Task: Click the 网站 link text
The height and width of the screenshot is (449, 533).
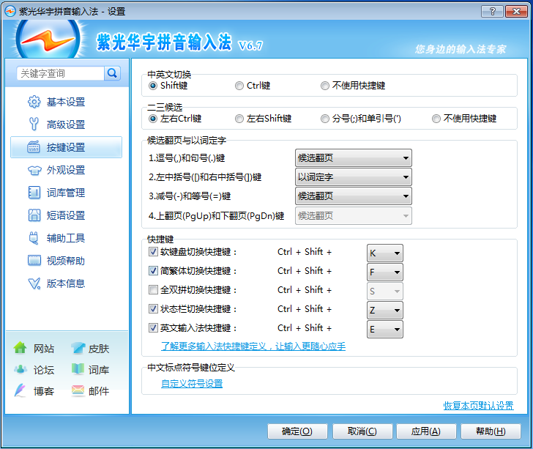Action: [x=44, y=349]
